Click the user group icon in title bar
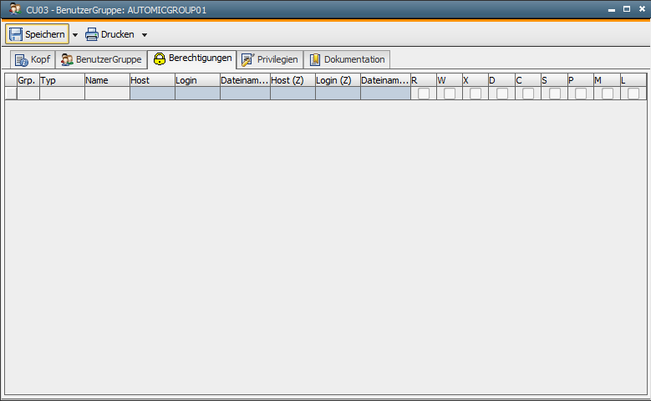This screenshot has width=651, height=401. coord(15,9)
